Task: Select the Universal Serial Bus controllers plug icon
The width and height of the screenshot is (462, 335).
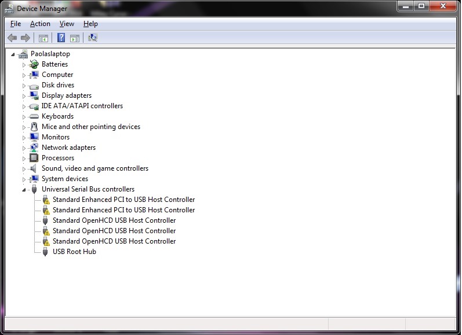Action: pos(34,189)
